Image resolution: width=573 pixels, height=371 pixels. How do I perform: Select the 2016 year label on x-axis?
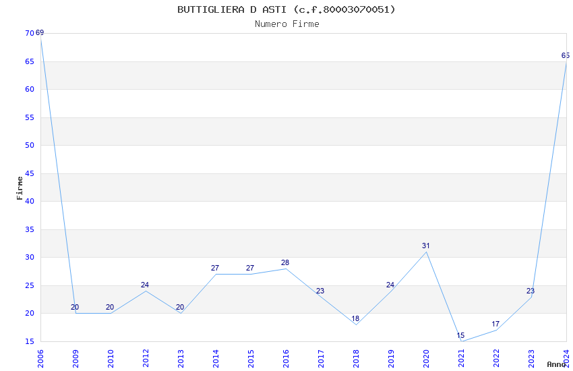click(x=286, y=358)
